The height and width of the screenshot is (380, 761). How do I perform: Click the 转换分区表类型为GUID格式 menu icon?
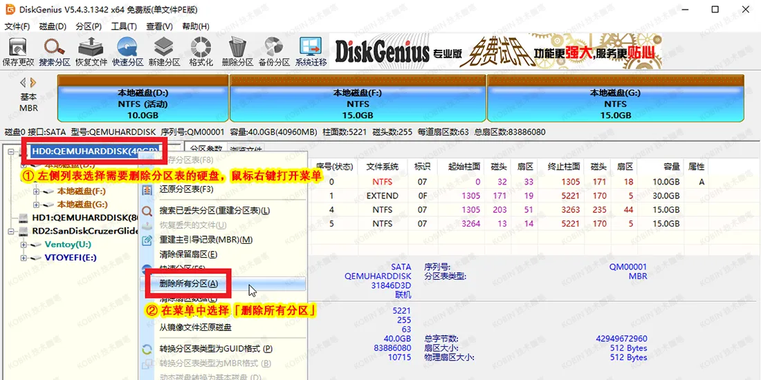[x=147, y=349]
